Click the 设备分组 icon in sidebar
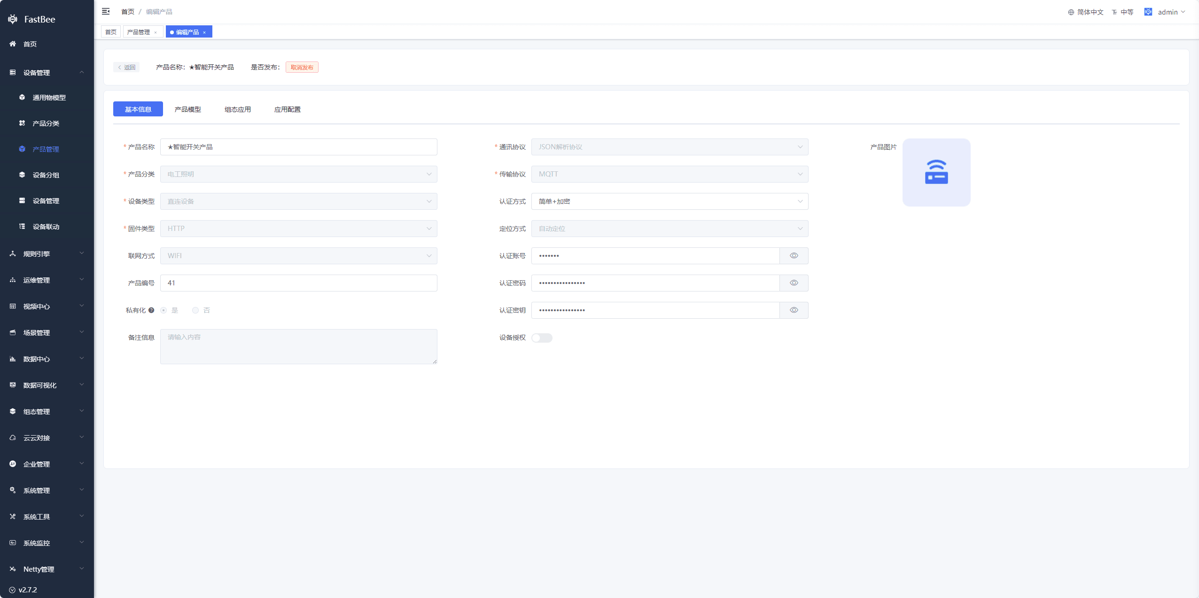The height and width of the screenshot is (598, 1199). pos(22,175)
